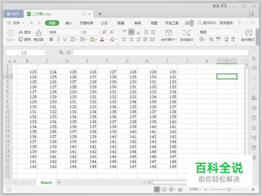The width and height of the screenshot is (262, 196).
Task: Apply red font color
Action: 102,39
